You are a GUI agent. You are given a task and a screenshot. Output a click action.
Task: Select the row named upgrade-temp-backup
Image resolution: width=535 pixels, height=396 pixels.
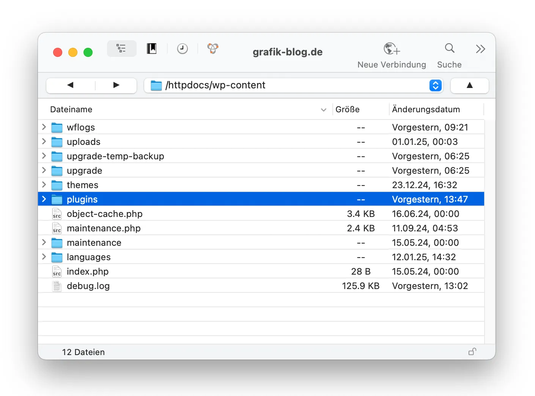point(261,156)
